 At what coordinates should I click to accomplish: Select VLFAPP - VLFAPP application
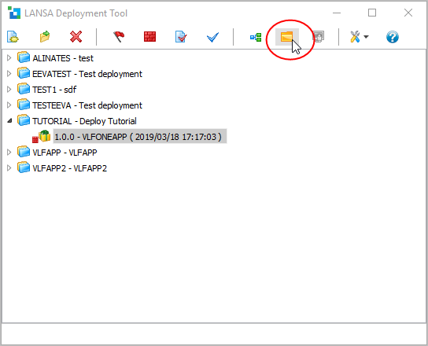point(65,153)
